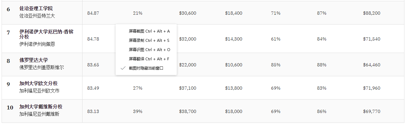Click the 39% cell in row 10

click(138, 111)
